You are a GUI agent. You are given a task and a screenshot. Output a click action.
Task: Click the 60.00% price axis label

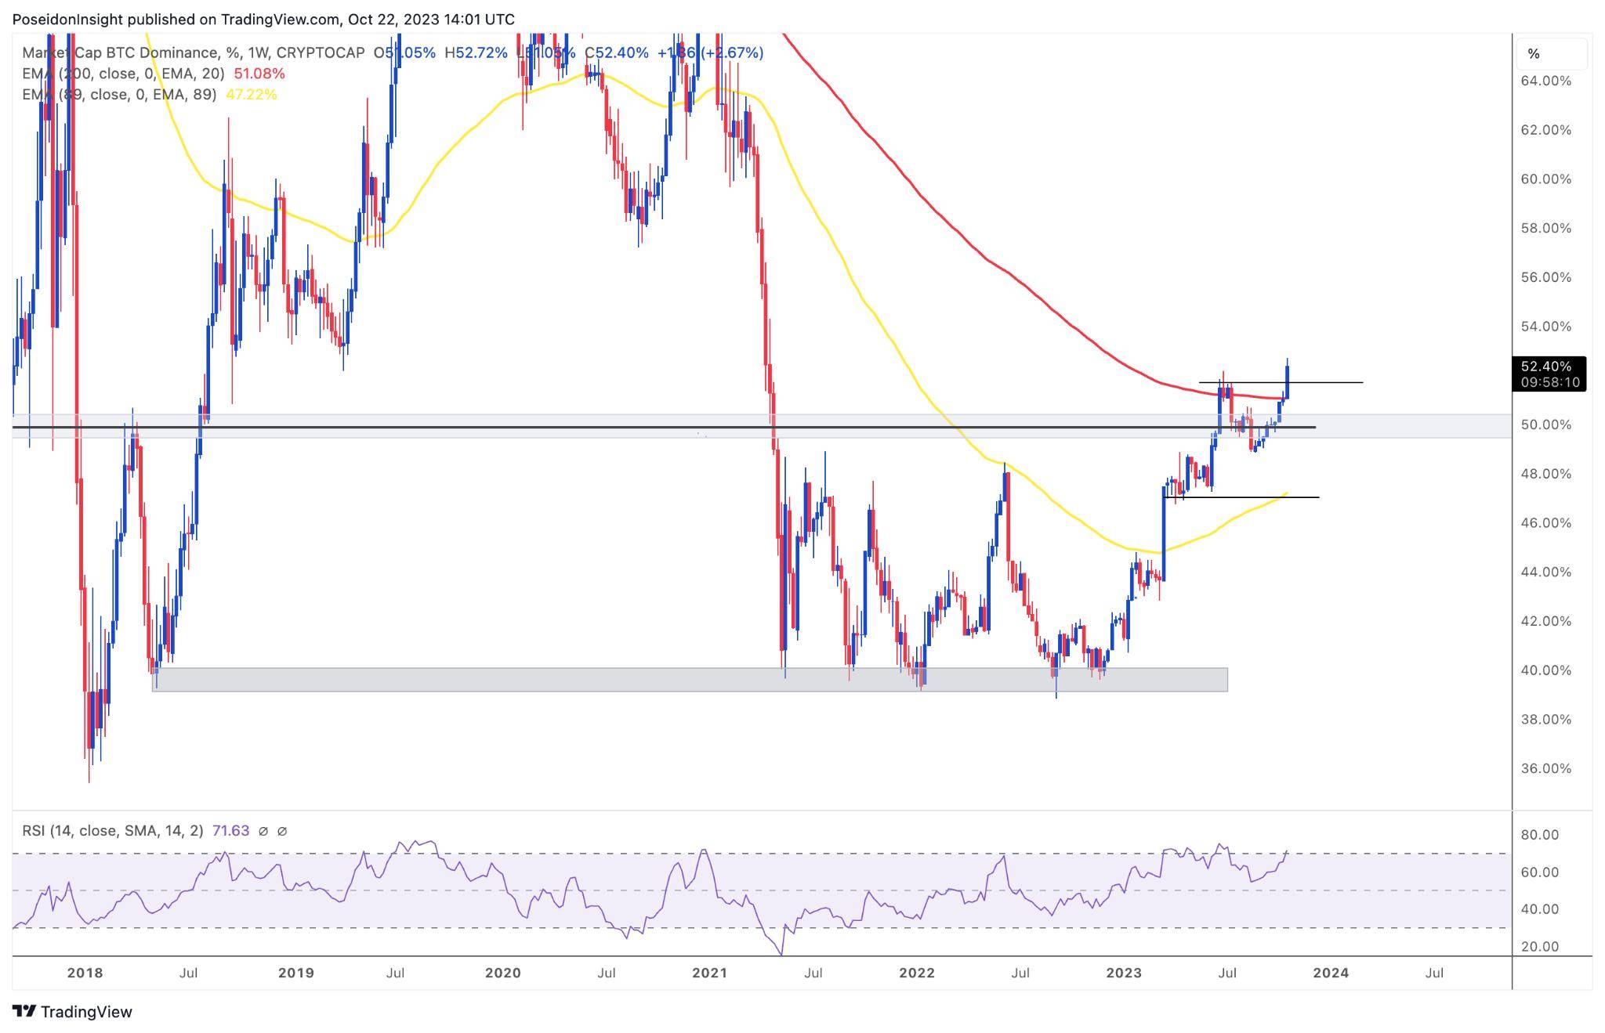(1545, 179)
